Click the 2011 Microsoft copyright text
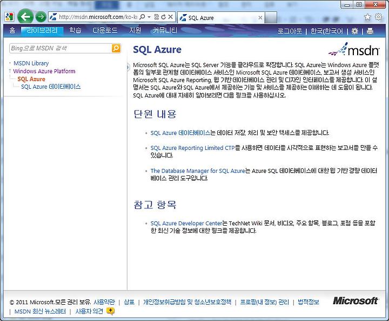Screen dimensions: 389x321 50,302
